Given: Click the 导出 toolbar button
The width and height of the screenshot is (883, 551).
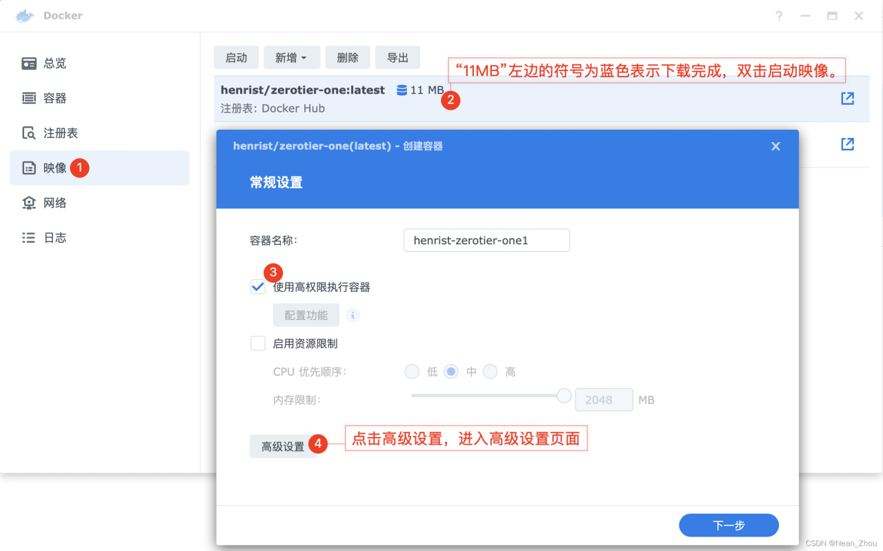Looking at the screenshot, I should 397,57.
